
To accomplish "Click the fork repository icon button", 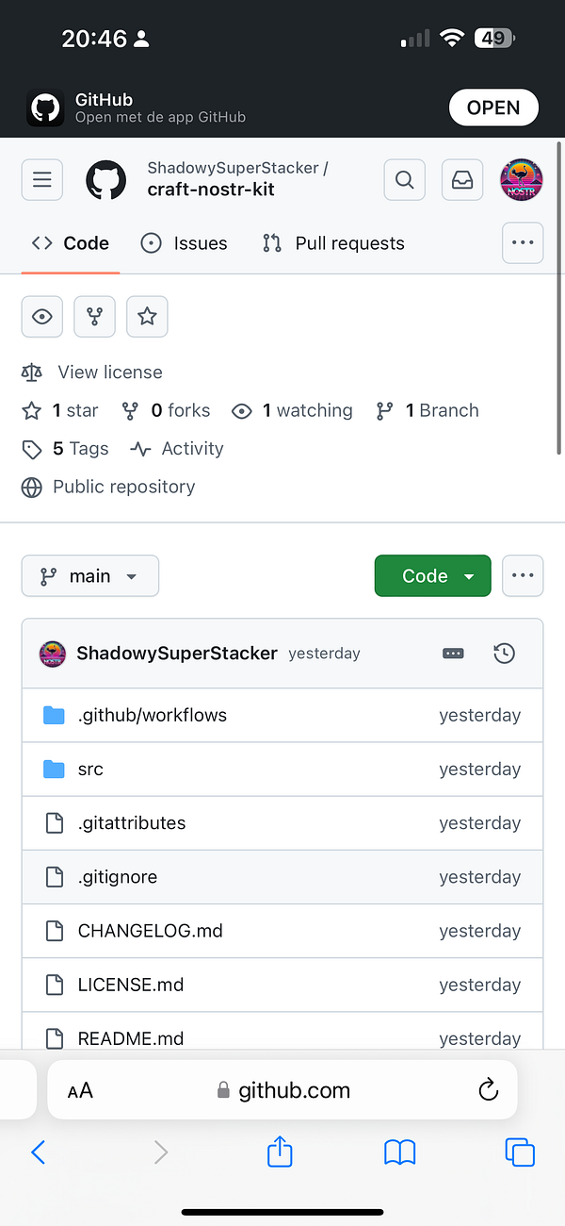I will point(95,317).
